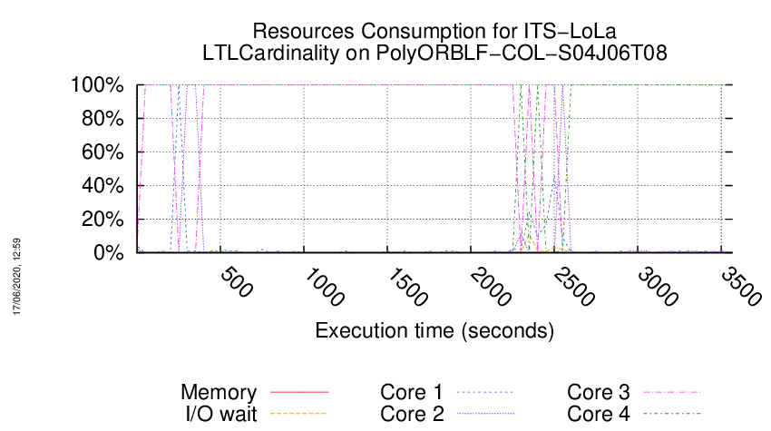Image resolution: width=771 pixels, height=431 pixels.
Task: Click the orange I/O wait legend line sample
Action: (299, 414)
